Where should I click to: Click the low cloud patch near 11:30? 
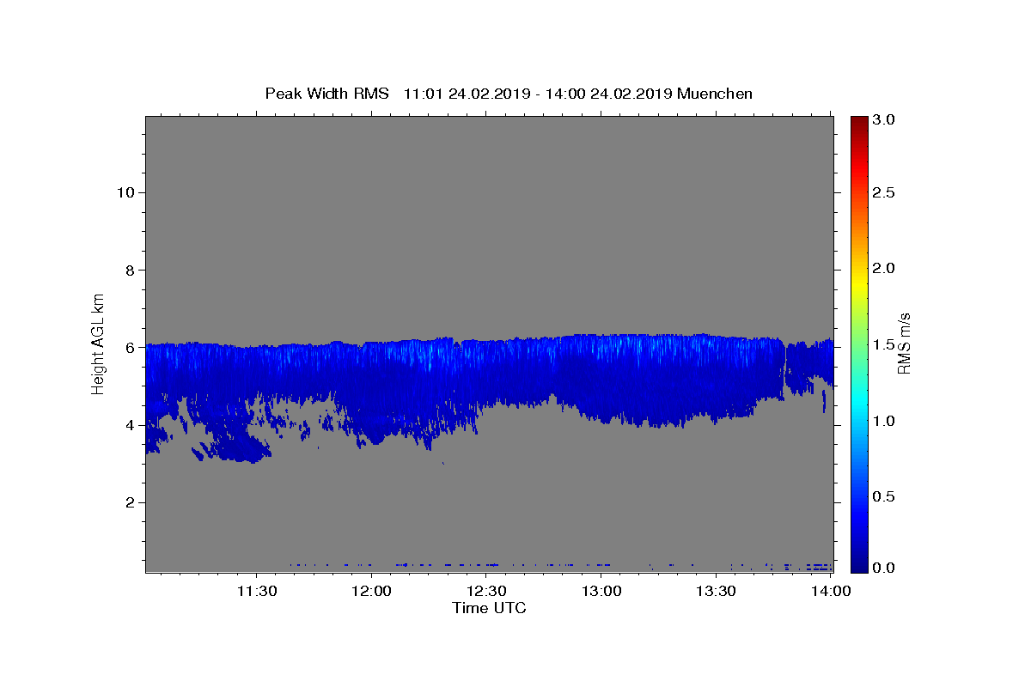pos(241,447)
